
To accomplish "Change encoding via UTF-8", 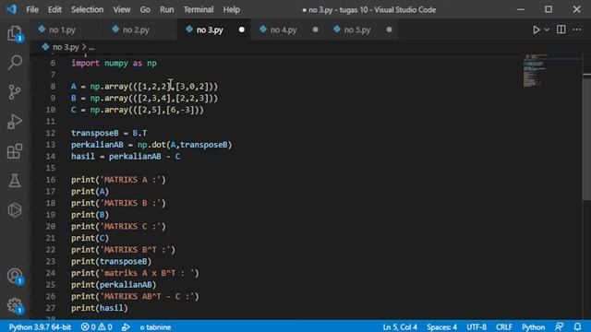I will (476, 327).
